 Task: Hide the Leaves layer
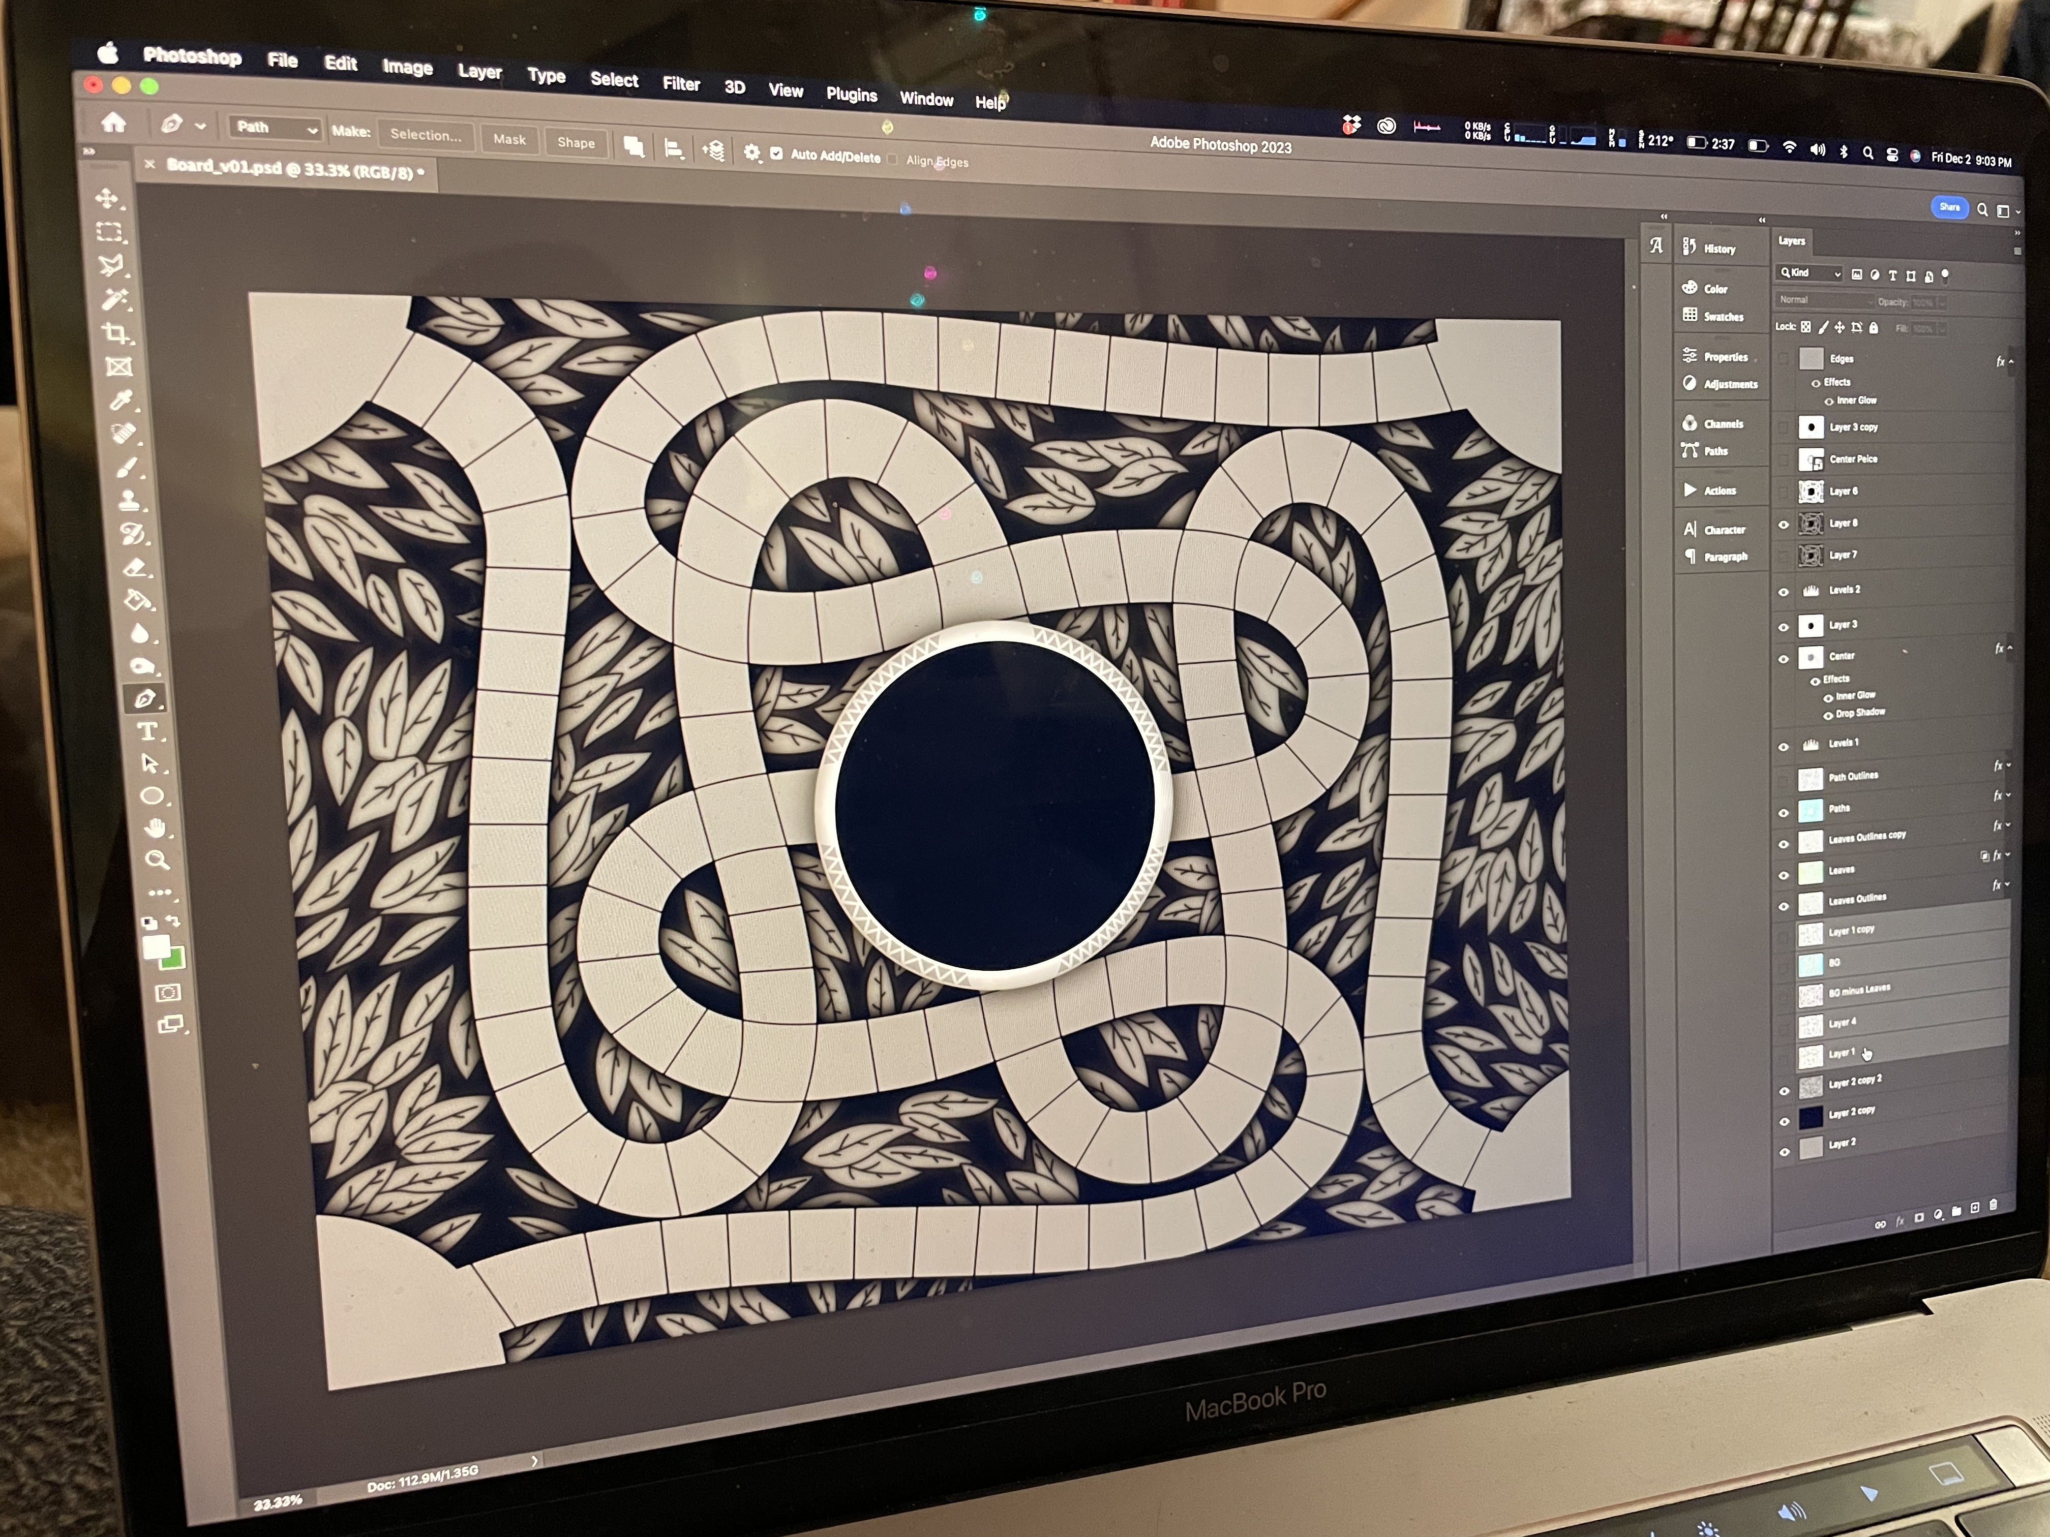[1784, 875]
